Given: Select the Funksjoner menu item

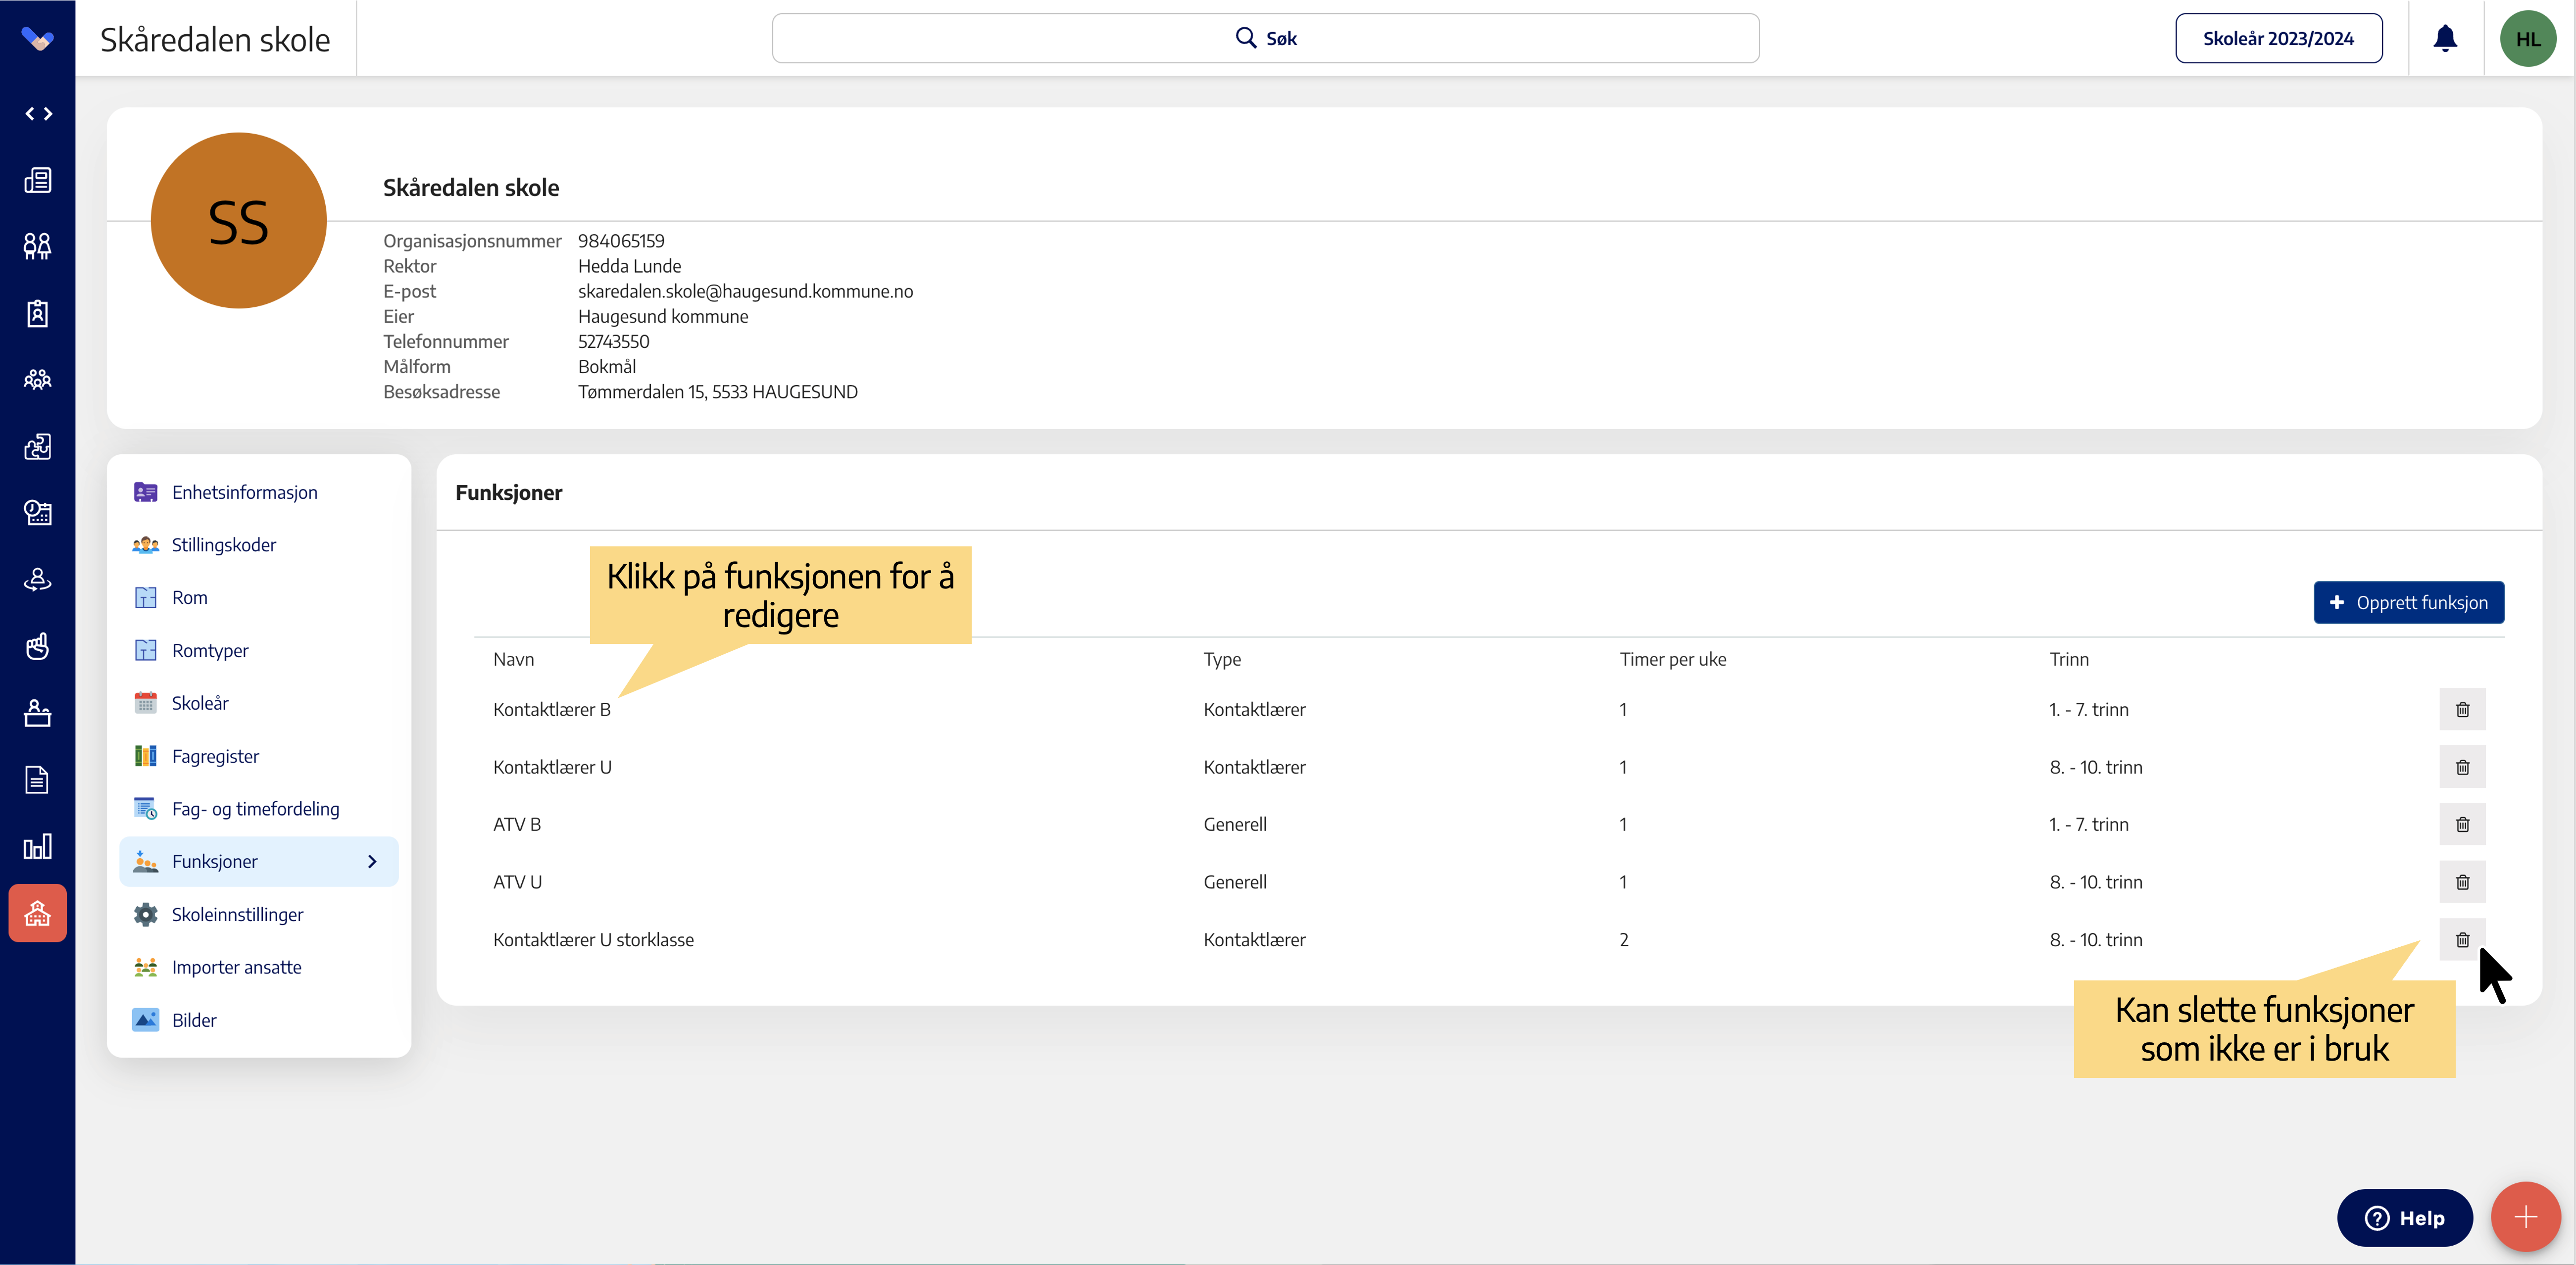Looking at the screenshot, I should tap(259, 861).
